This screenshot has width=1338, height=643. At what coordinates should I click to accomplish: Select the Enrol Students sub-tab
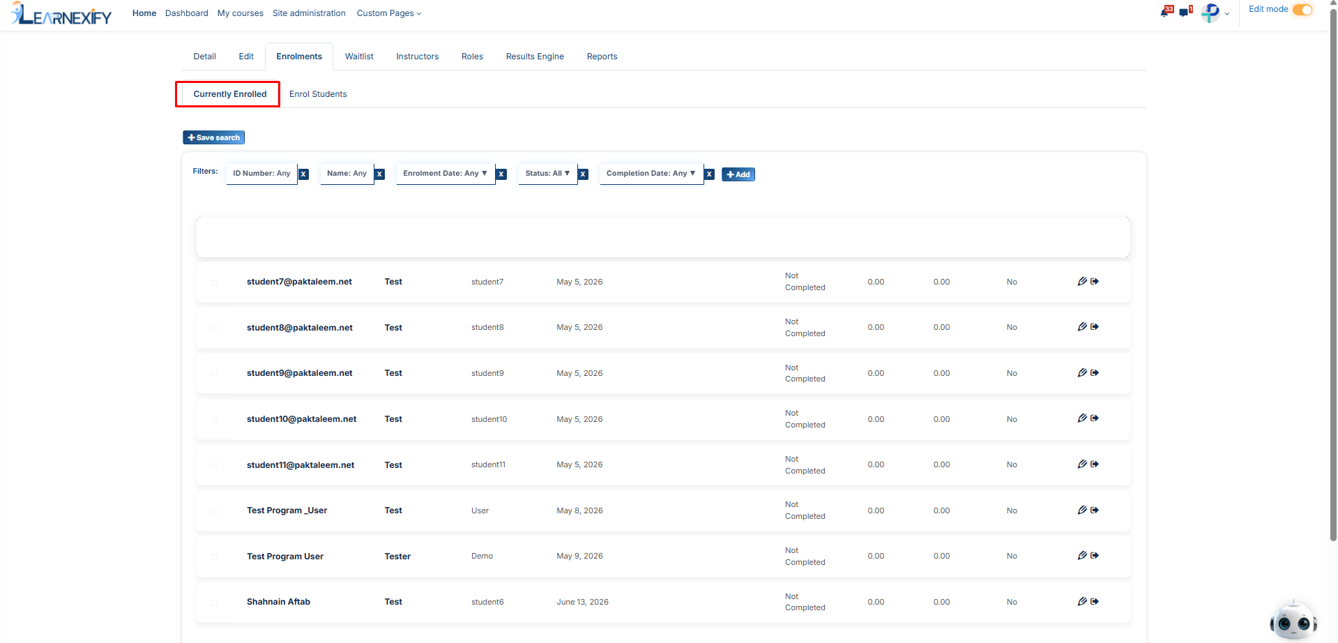click(318, 94)
